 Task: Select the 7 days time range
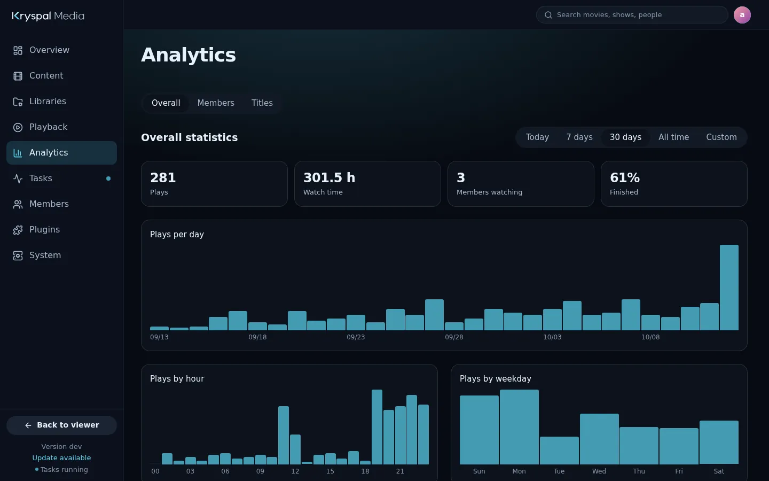tap(579, 137)
